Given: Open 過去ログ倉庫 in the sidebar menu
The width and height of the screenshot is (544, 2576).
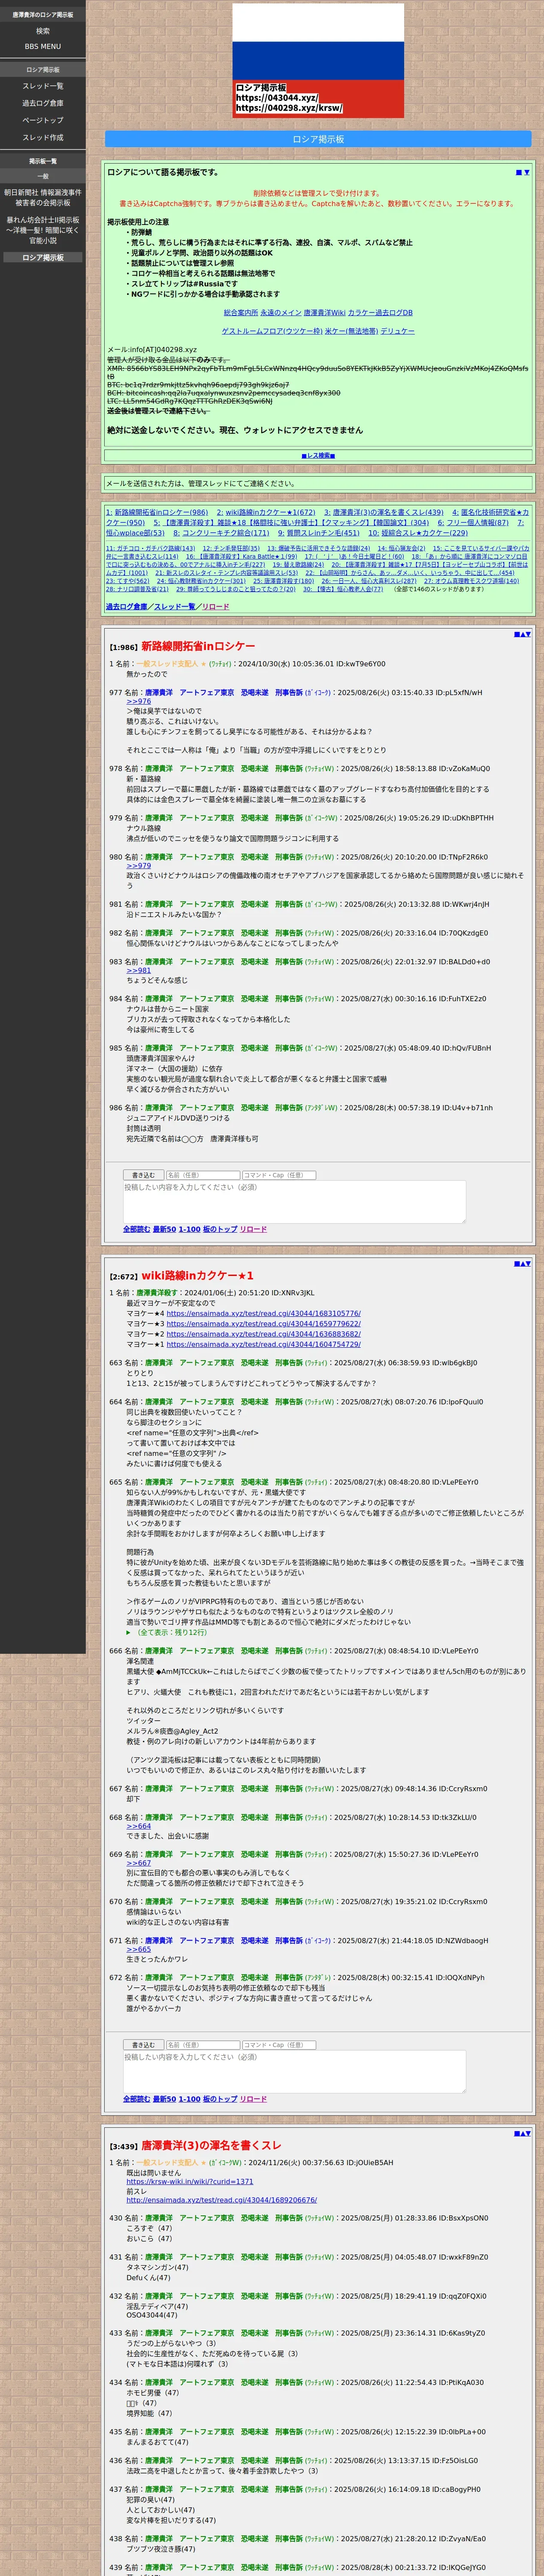Looking at the screenshot, I should pos(43,103).
